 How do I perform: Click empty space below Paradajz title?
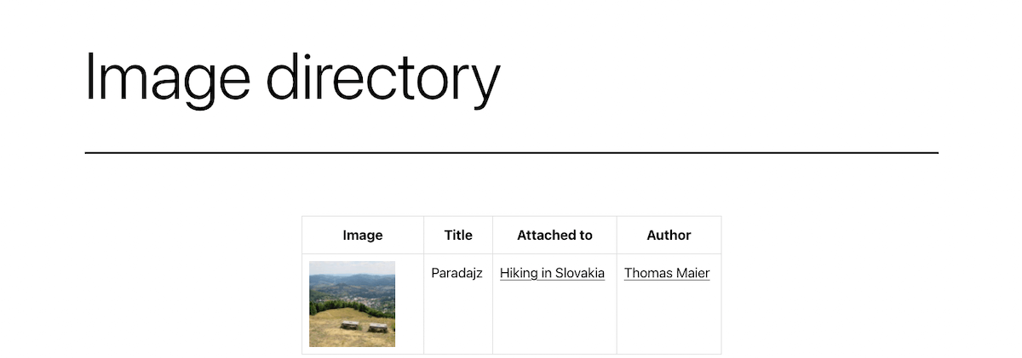(458, 319)
